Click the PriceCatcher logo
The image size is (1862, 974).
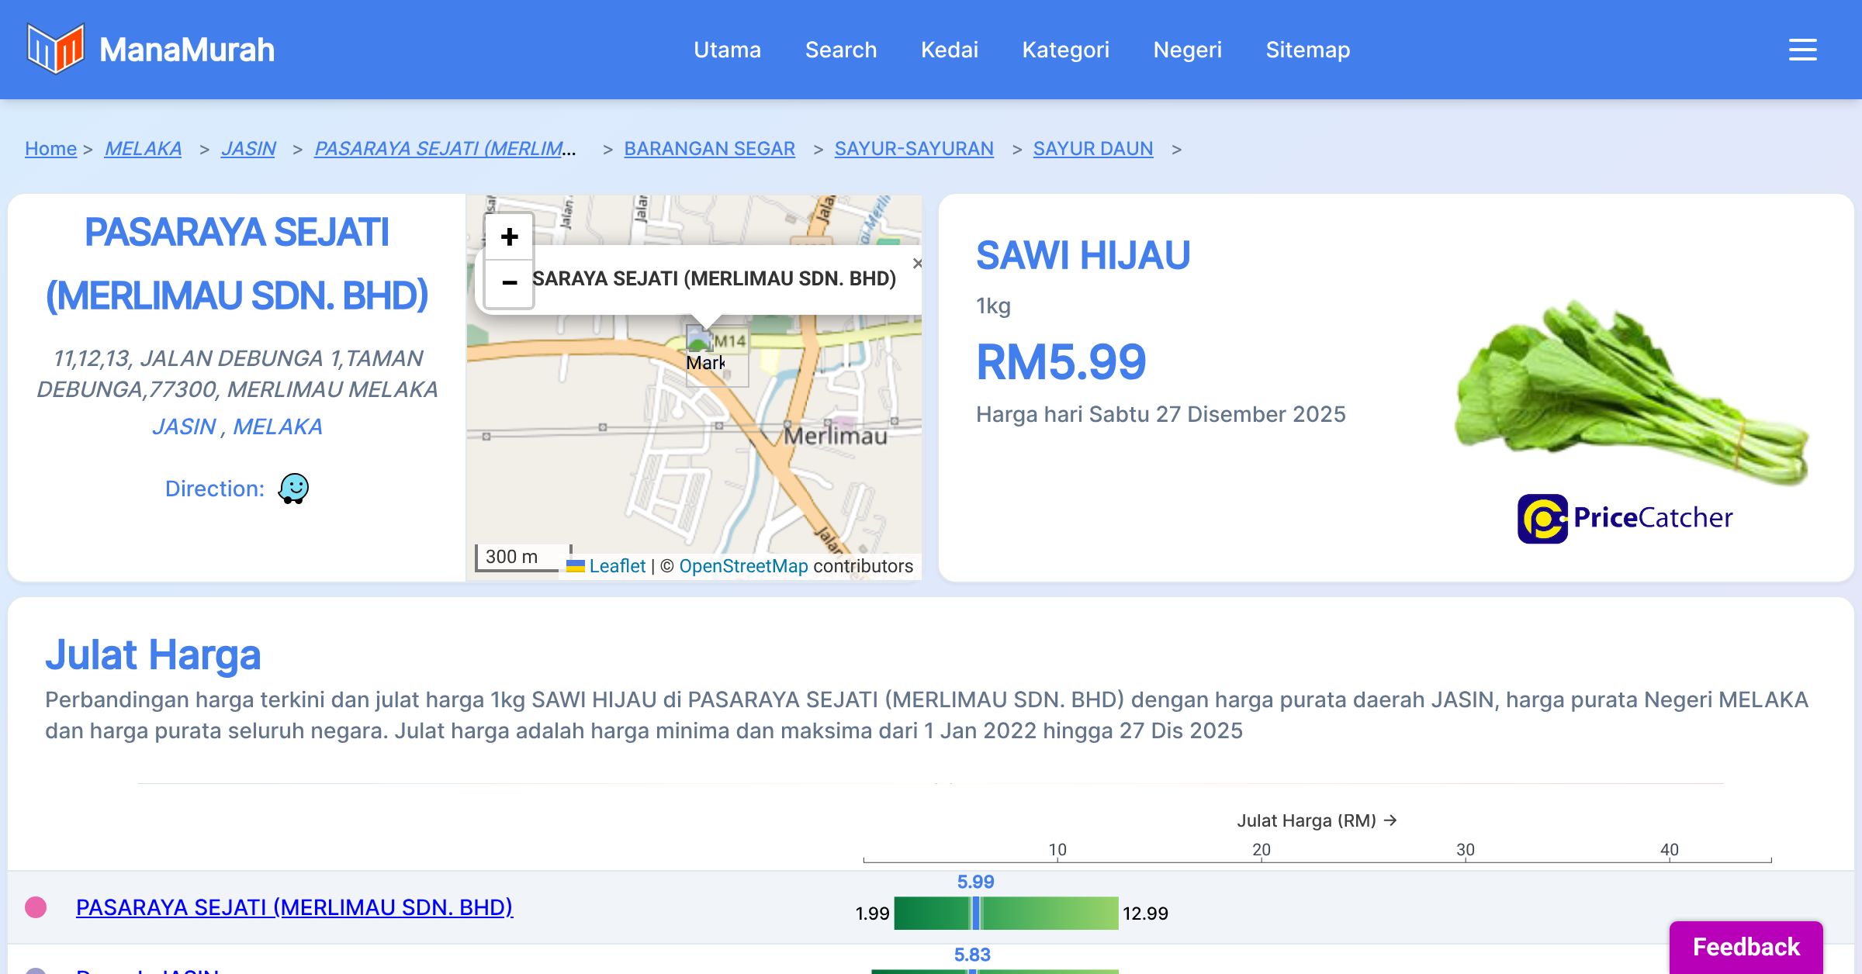(x=1625, y=518)
